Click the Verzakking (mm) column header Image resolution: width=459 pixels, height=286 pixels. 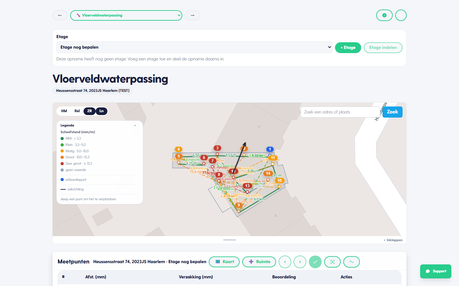[196, 277]
